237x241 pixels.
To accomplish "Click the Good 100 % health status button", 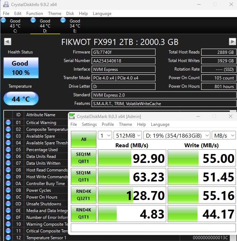I will click(x=21, y=68).
